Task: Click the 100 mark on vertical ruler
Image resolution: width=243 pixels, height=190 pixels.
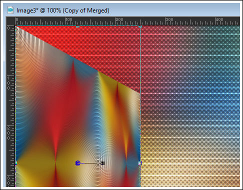Action: pyautogui.click(x=8, y=83)
